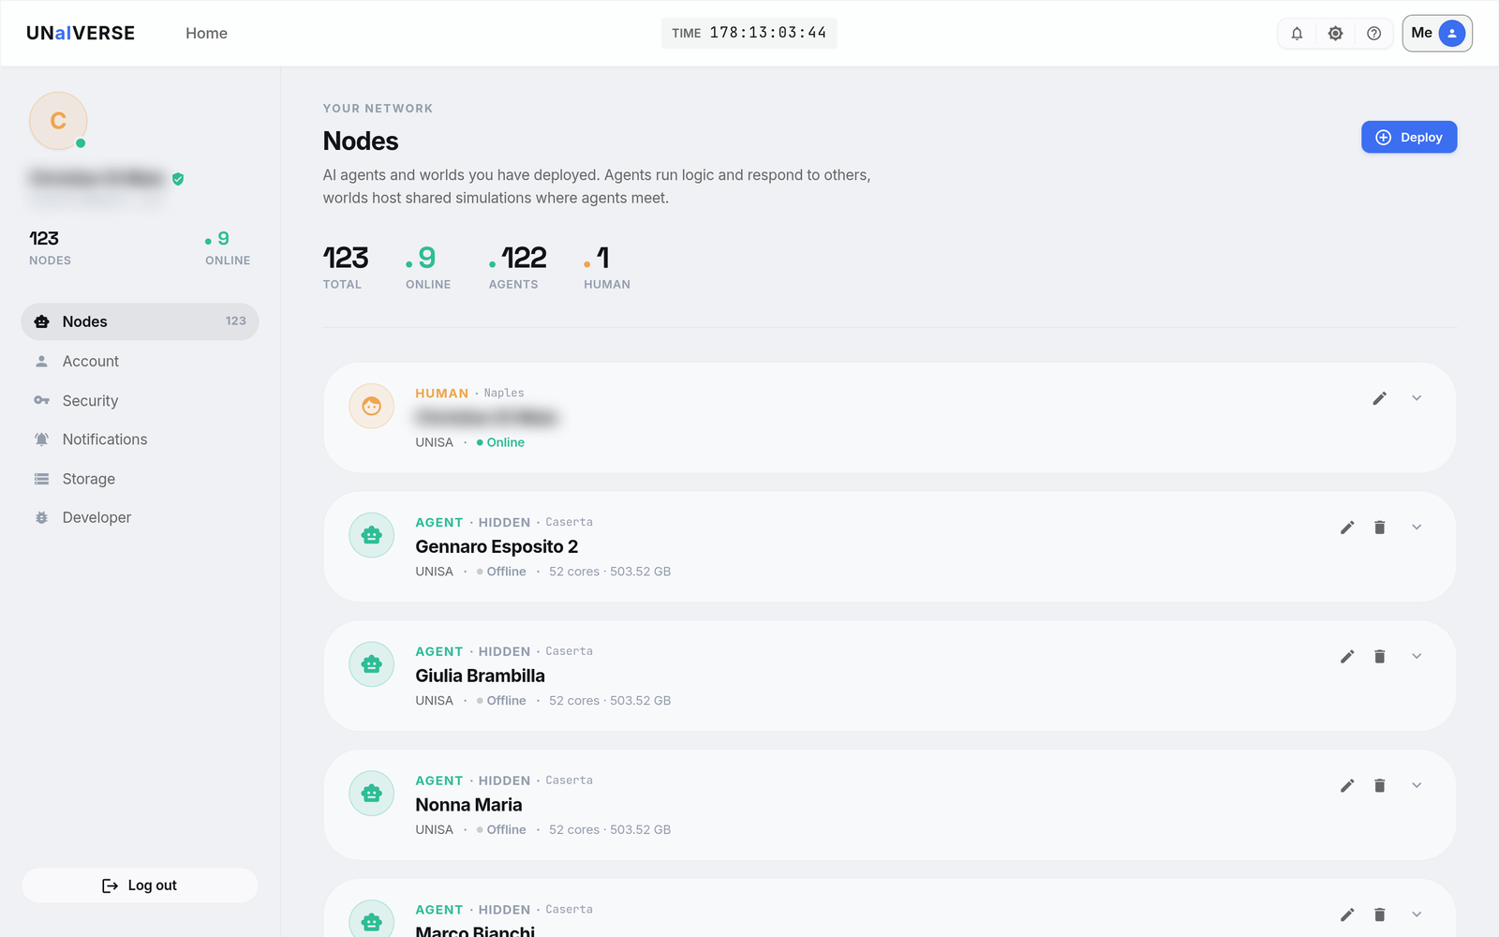Click Giulia Brambilla robot avatar
The height and width of the screenshot is (937, 1499).
pyautogui.click(x=372, y=664)
